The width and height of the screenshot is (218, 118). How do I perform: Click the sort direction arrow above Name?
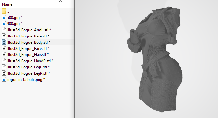tap(60, 1)
